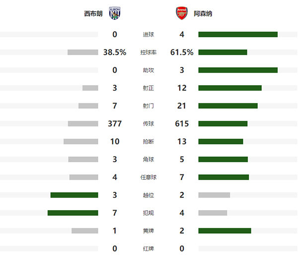Click Arsenal's green possession bar beside 61.5%

point(223,52)
